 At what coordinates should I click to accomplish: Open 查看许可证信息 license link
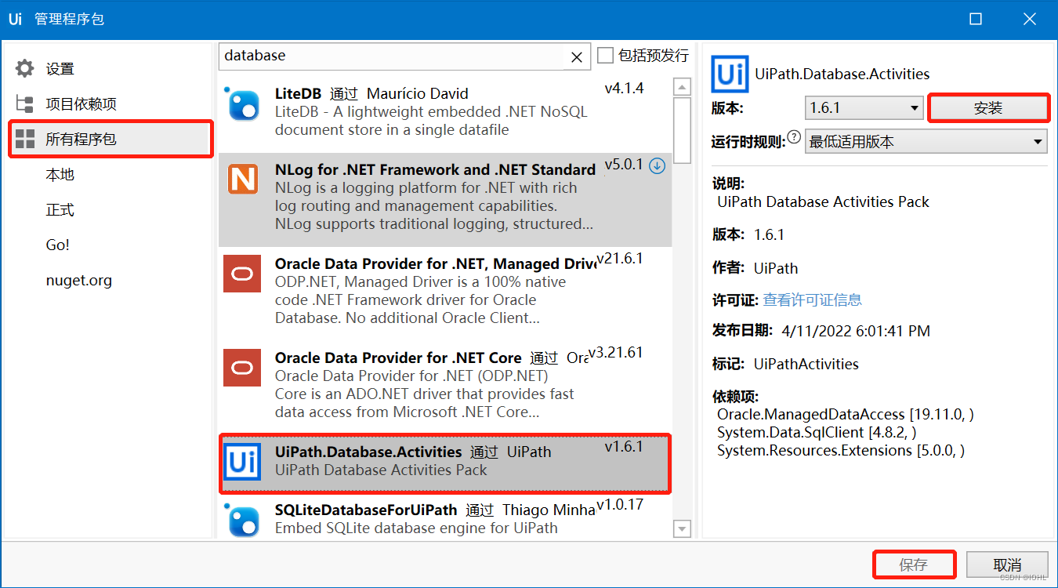click(812, 299)
